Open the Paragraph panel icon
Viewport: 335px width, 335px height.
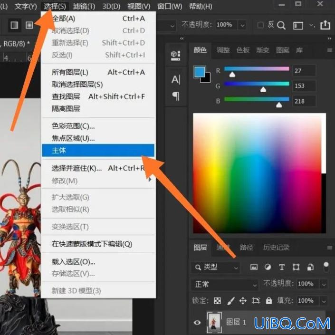click(x=176, y=96)
